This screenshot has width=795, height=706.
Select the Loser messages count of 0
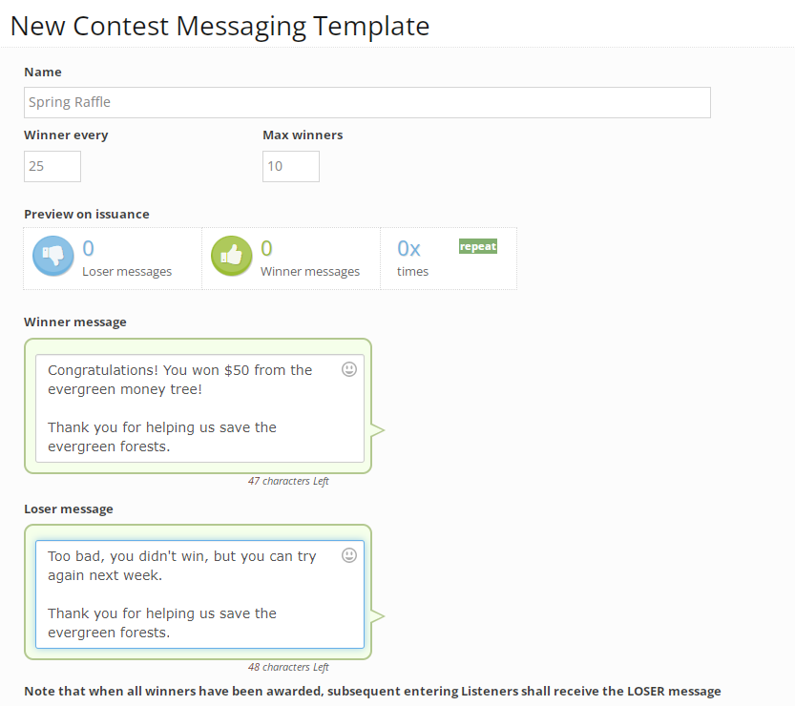88,246
